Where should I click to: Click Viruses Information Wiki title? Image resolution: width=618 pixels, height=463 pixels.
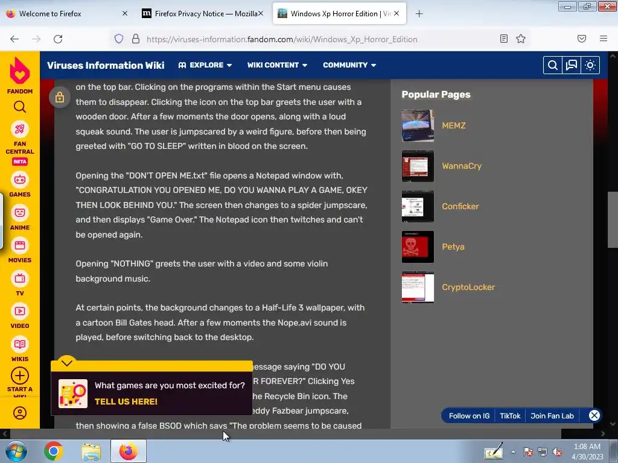[x=106, y=65]
